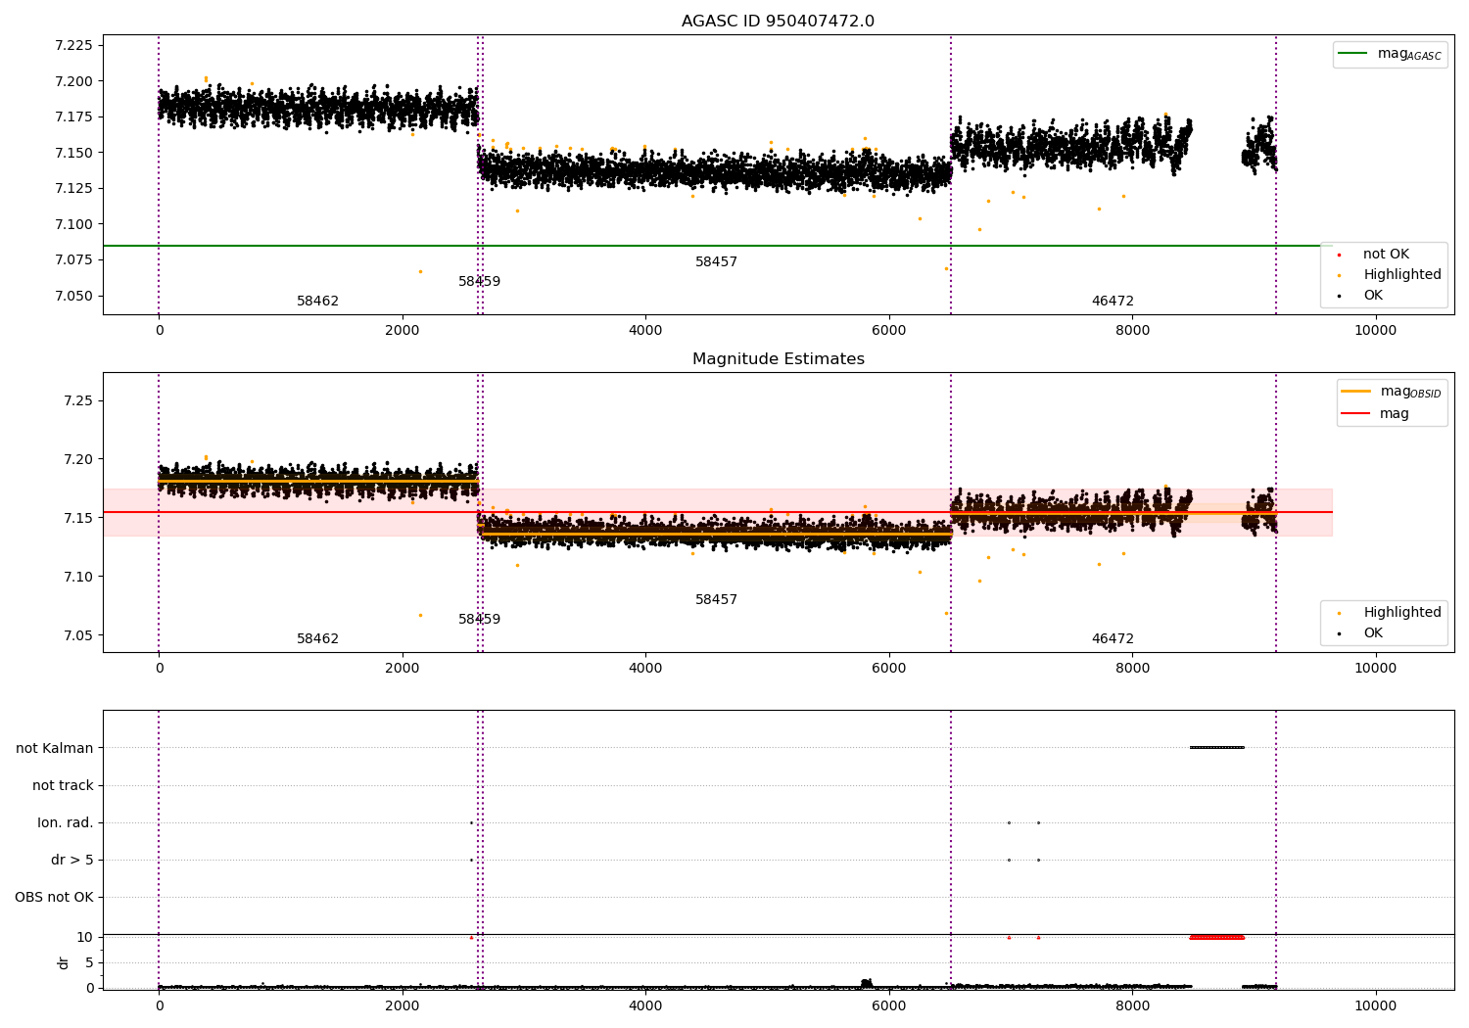Click the orange line sample beside mag OBSID in the legend

[1356, 392]
